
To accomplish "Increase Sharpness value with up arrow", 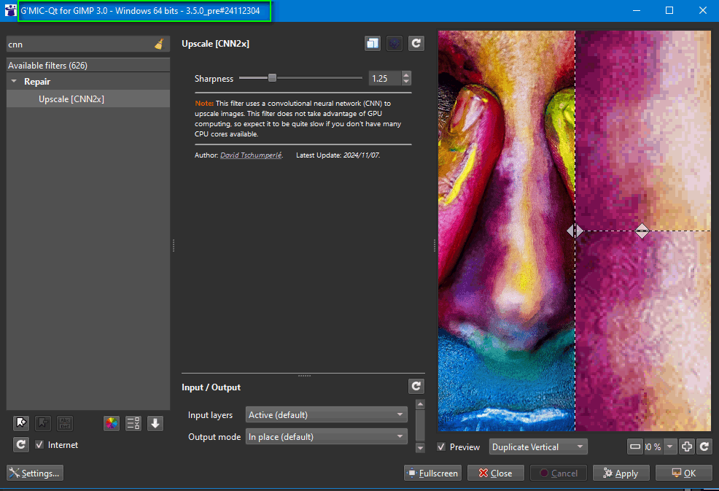I will tap(406, 75).
